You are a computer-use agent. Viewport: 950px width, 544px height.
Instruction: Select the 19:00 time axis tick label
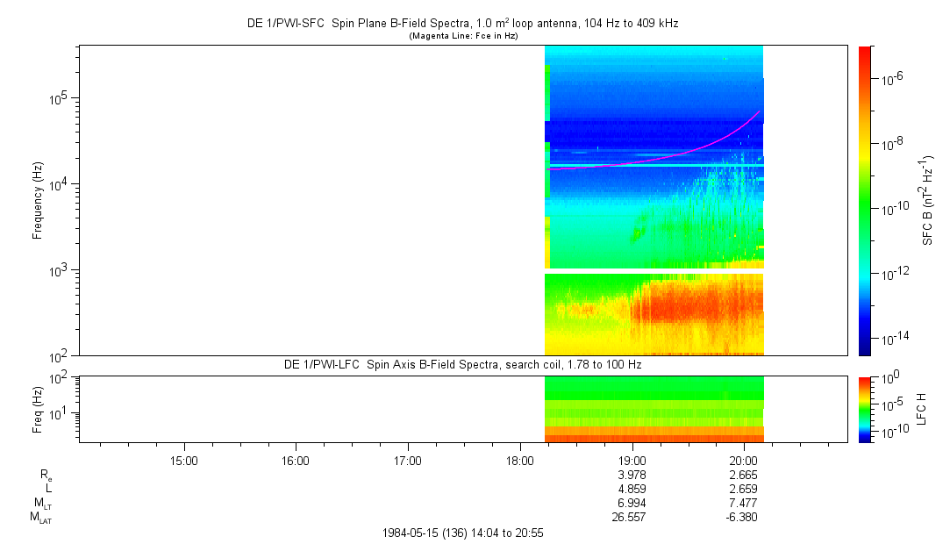[632, 460]
